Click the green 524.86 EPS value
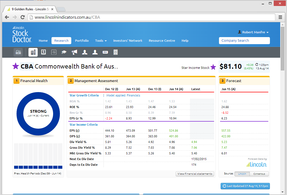Viewport: 287px width, 195px height. [173, 131]
